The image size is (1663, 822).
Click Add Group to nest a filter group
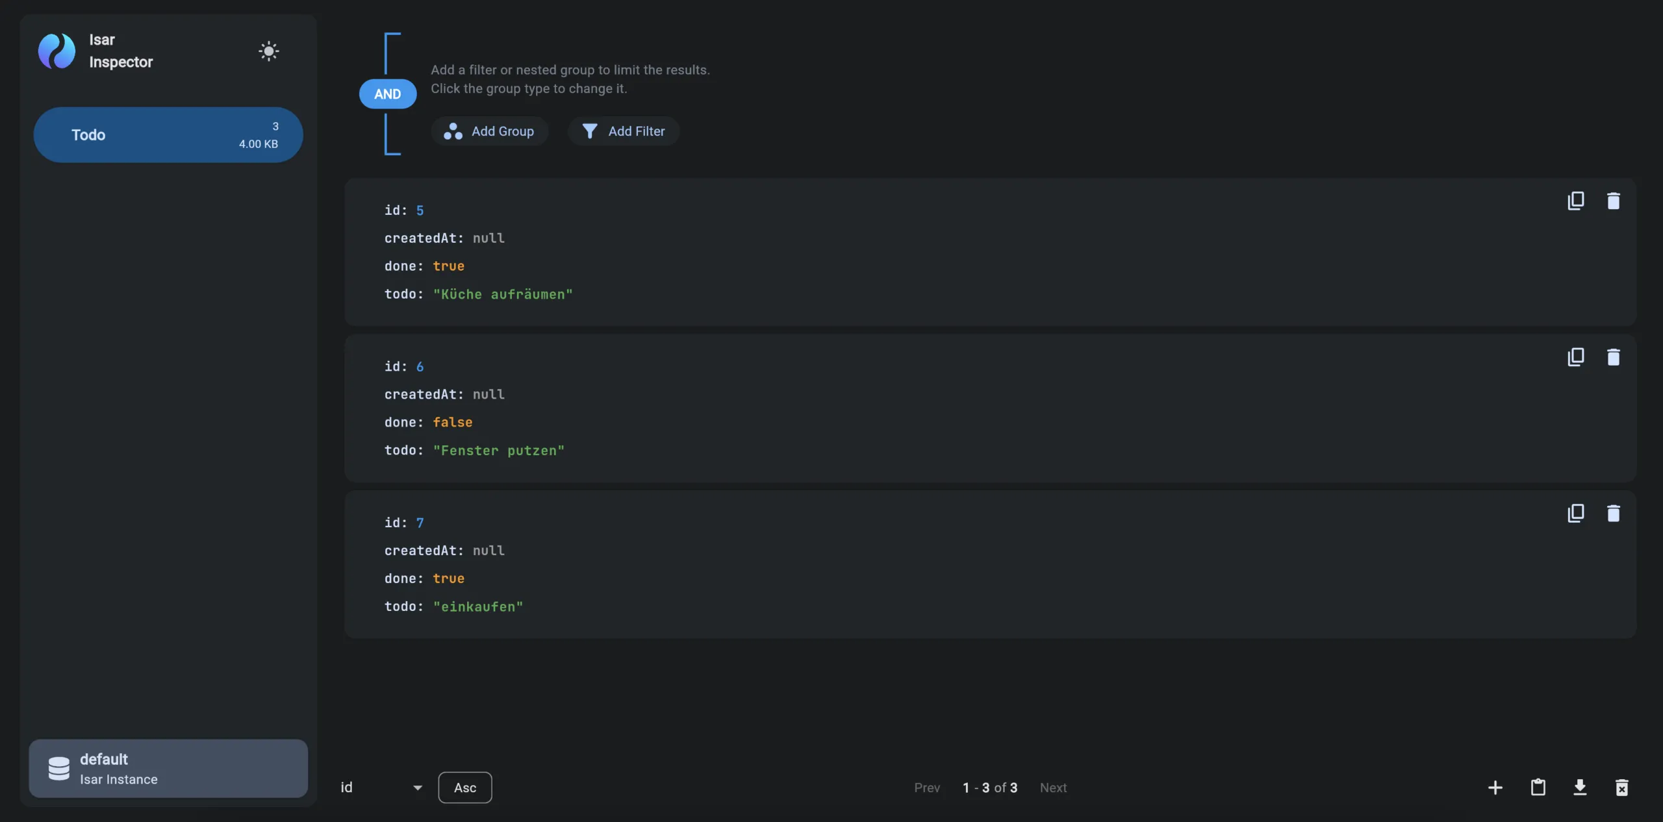(490, 131)
